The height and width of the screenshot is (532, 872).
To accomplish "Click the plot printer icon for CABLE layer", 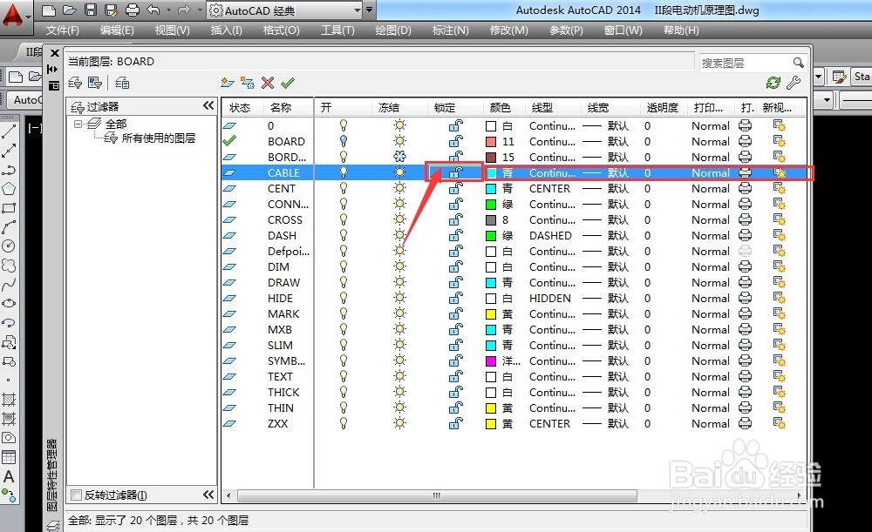I will [746, 172].
